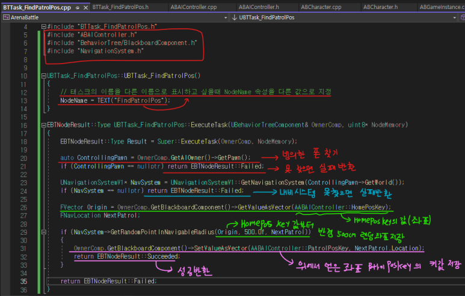The width and height of the screenshot is (465, 296).
Task: Click the ArenaBattle project icon in navigation bar
Action: coord(6,17)
